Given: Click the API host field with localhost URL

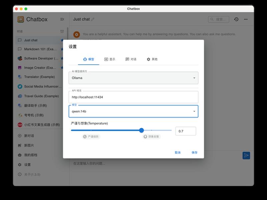Looking at the screenshot, I should [x=133, y=97].
